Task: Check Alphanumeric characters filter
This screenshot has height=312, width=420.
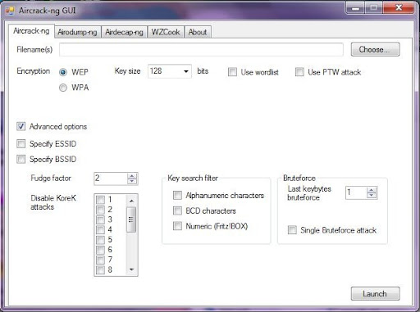Action: [177, 195]
